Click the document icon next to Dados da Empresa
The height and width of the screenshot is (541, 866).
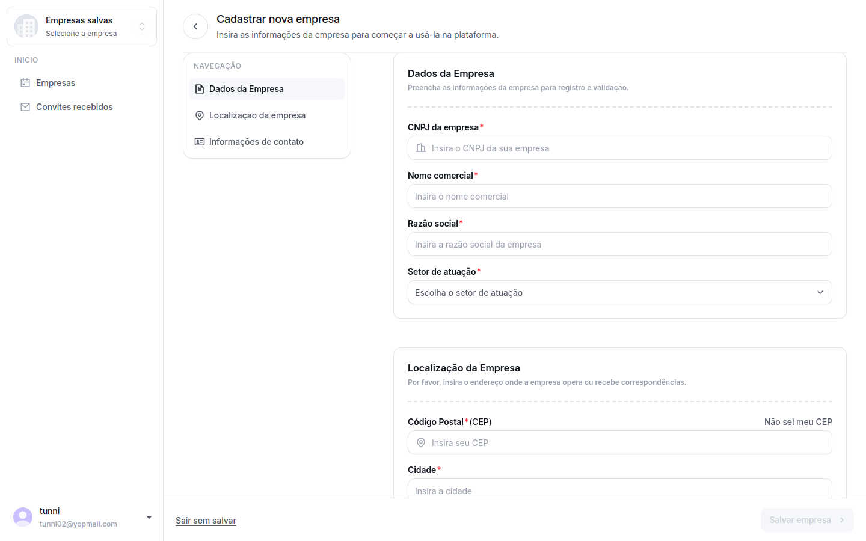(200, 89)
